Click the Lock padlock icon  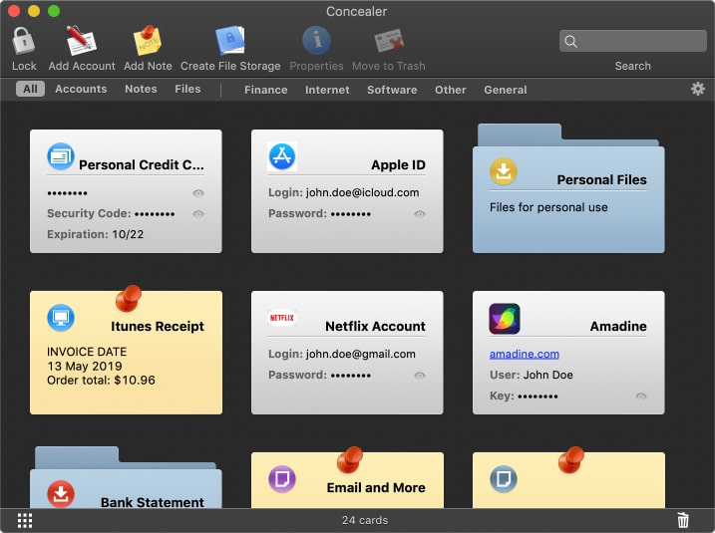[23, 41]
